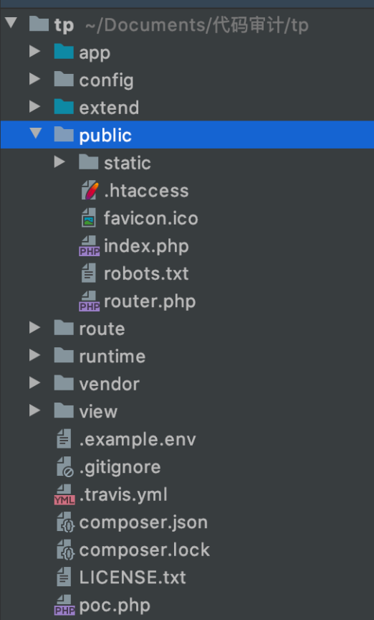Click the image file icon for favicon.ico

89,218
